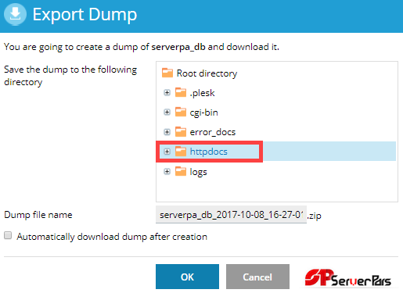The height and width of the screenshot is (293, 403).
Task: Expand the .plesk folder node
Action: pyautogui.click(x=167, y=92)
